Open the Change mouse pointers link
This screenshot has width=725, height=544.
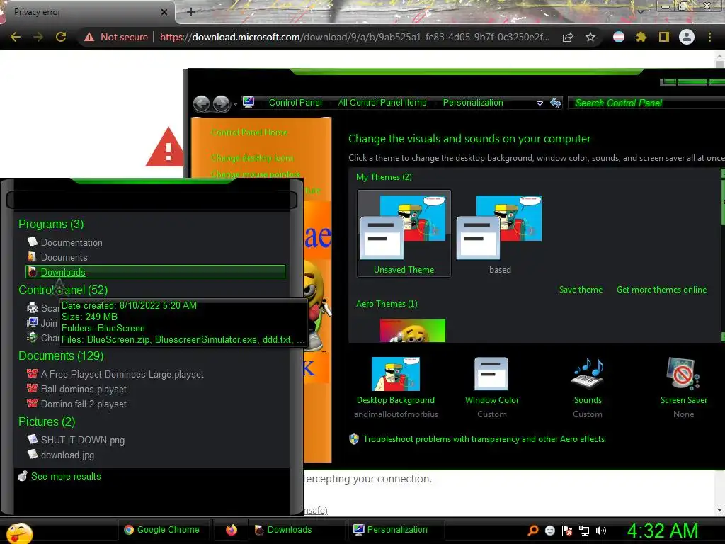pyautogui.click(x=255, y=174)
